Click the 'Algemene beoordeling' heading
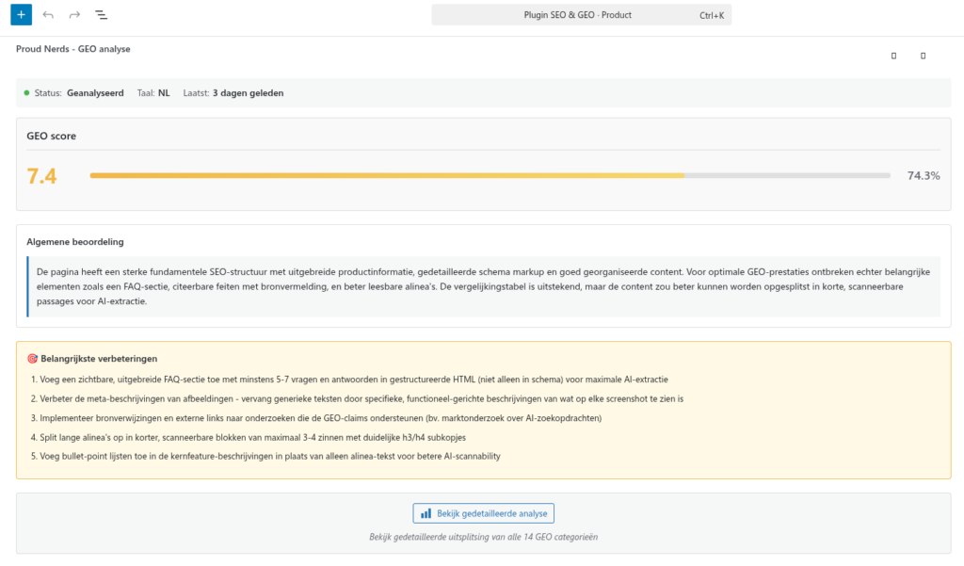964x566 pixels. [75, 242]
